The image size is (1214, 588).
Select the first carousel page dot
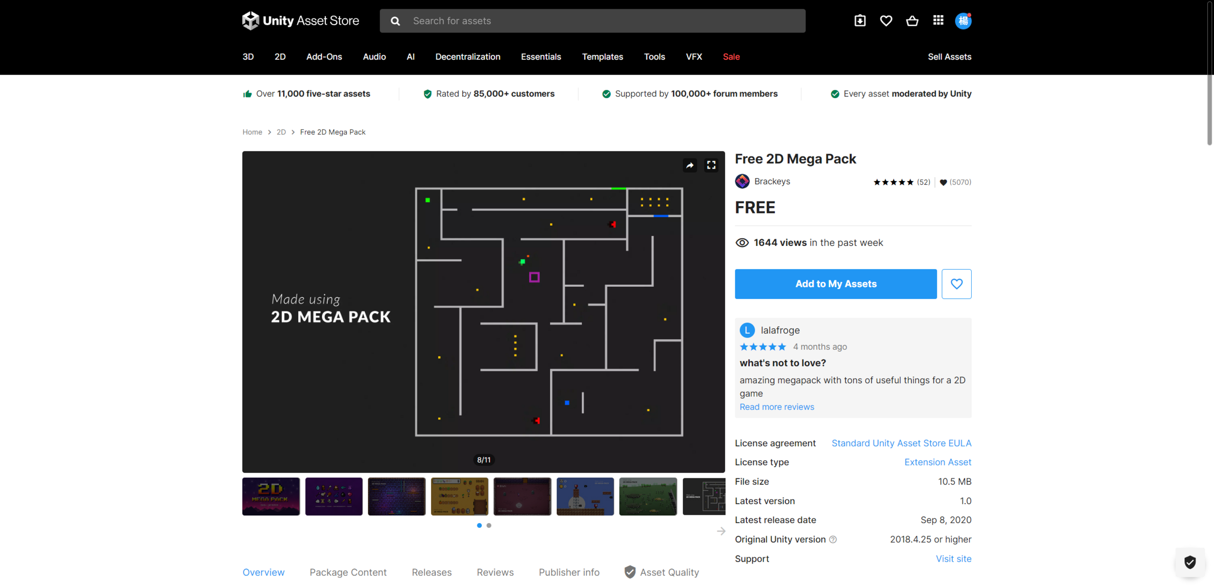pyautogui.click(x=479, y=525)
